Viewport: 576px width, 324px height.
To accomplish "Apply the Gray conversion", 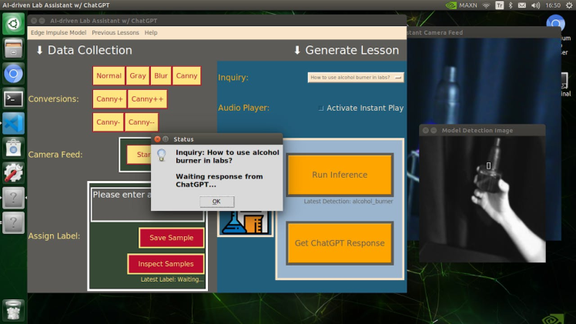I will pyautogui.click(x=138, y=75).
